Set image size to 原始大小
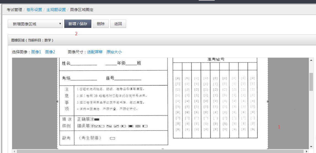 click(x=114, y=52)
